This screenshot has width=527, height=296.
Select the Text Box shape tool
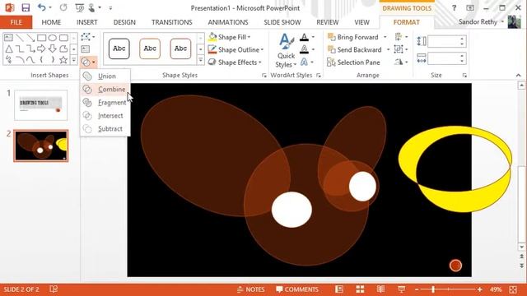[9, 38]
